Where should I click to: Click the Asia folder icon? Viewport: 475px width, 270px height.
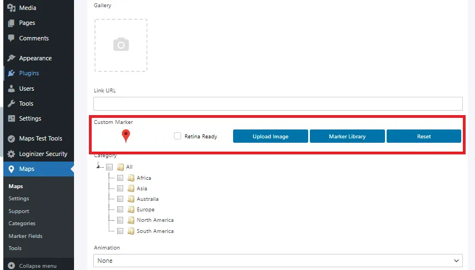(131, 189)
